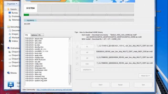This screenshot has height=94, width=168.
Task: Select the log line system.img.ext4
Action: (36, 81)
